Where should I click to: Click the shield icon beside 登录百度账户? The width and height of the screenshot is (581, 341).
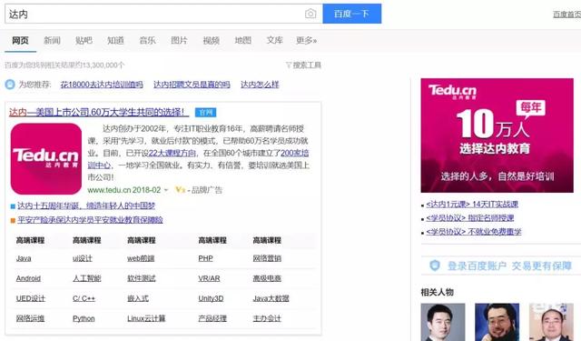point(435,266)
